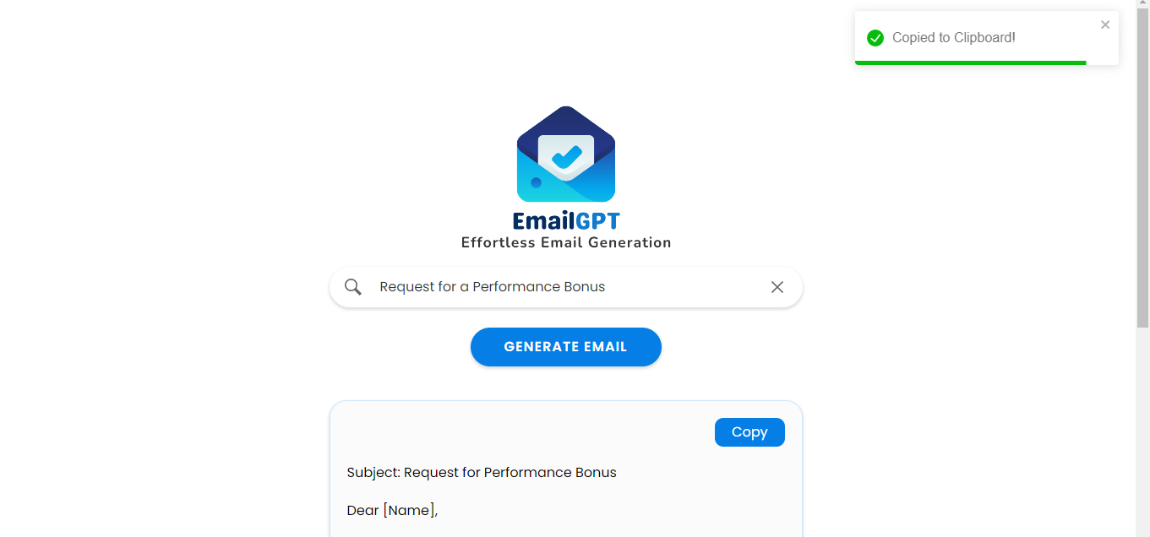Dismiss the Copied to Clipboard notification

(x=1104, y=24)
